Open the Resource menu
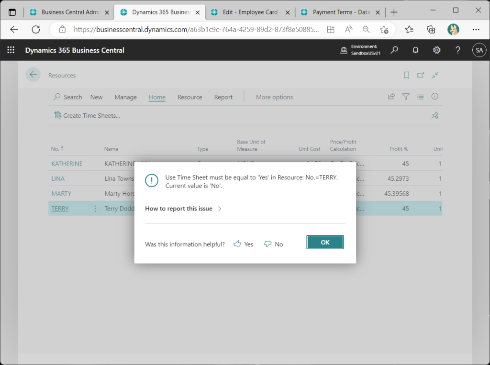Image resolution: width=490 pixels, height=365 pixels. 189,97
